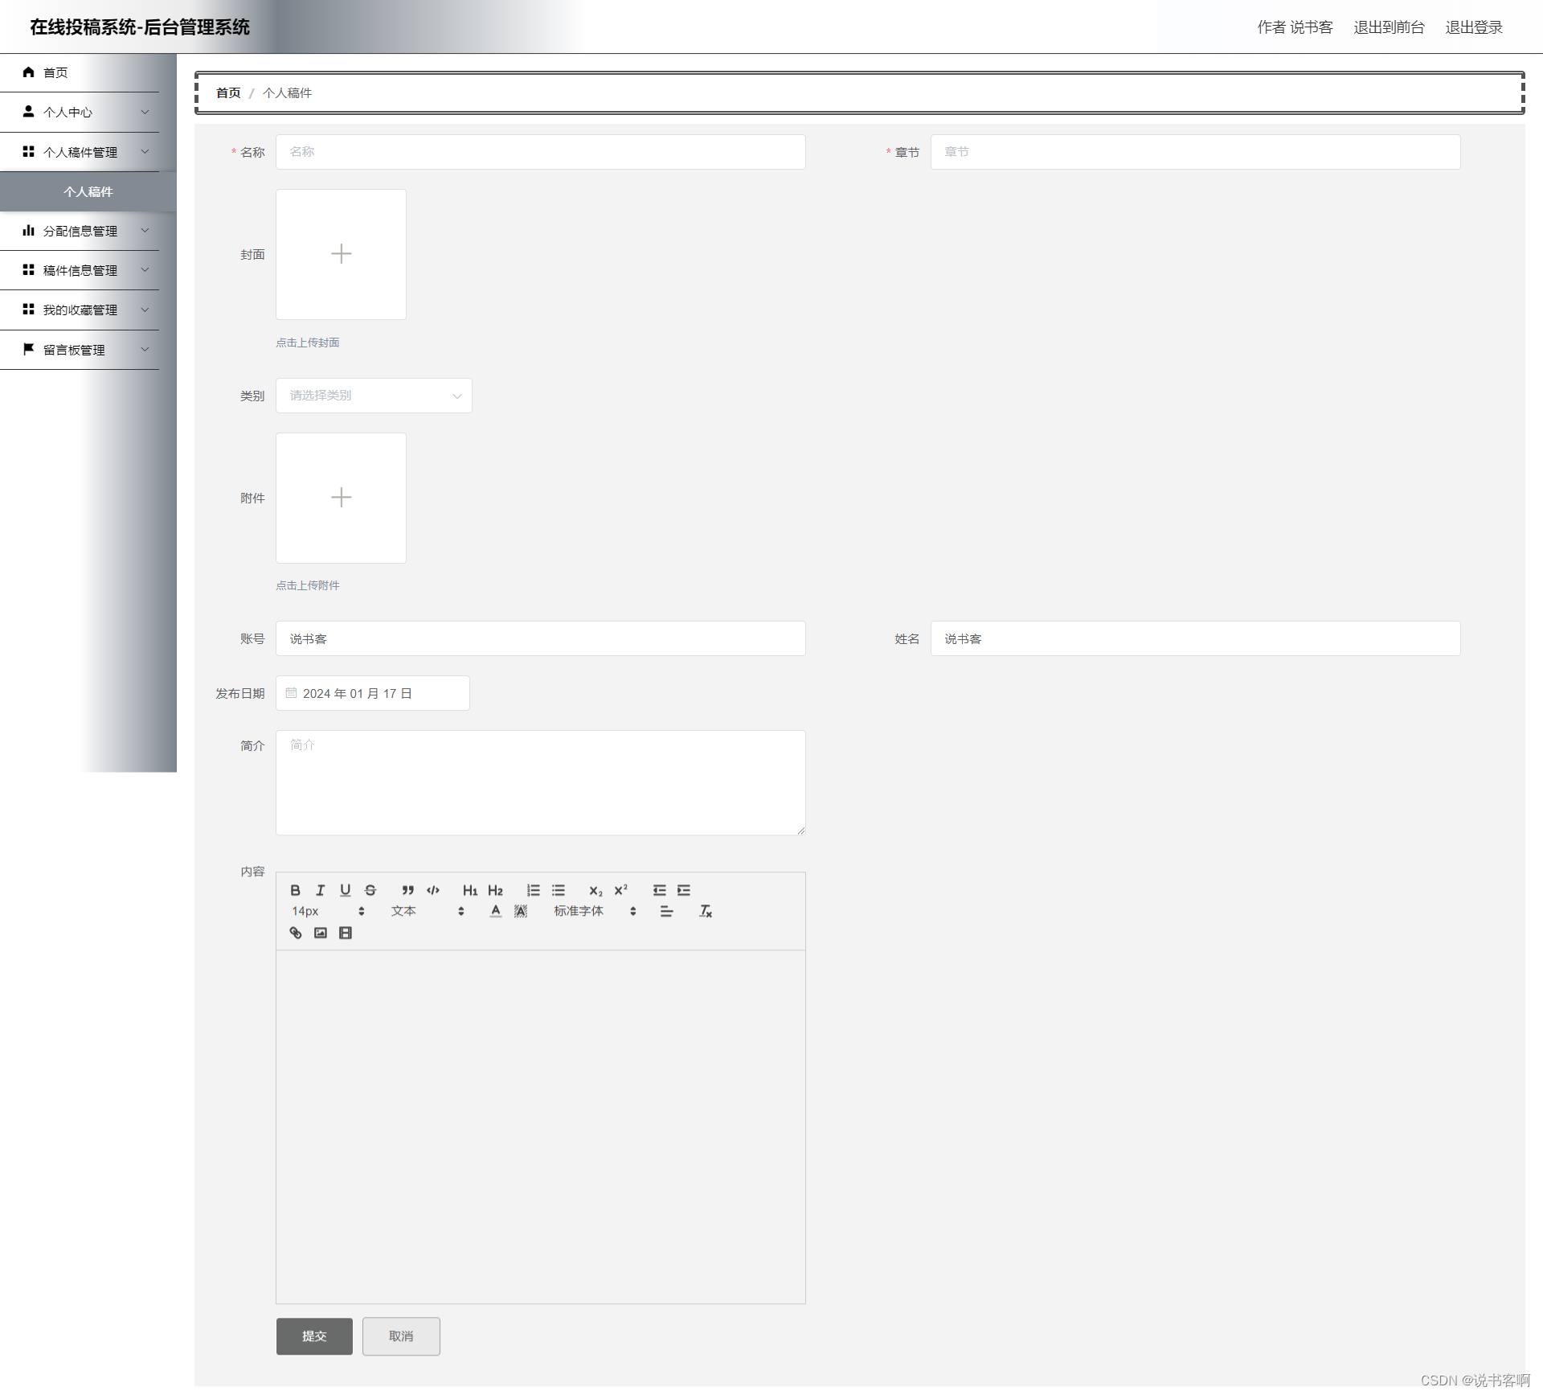Image resolution: width=1543 pixels, height=1395 pixels.
Task: Increase indent in the editor
Action: click(x=684, y=890)
